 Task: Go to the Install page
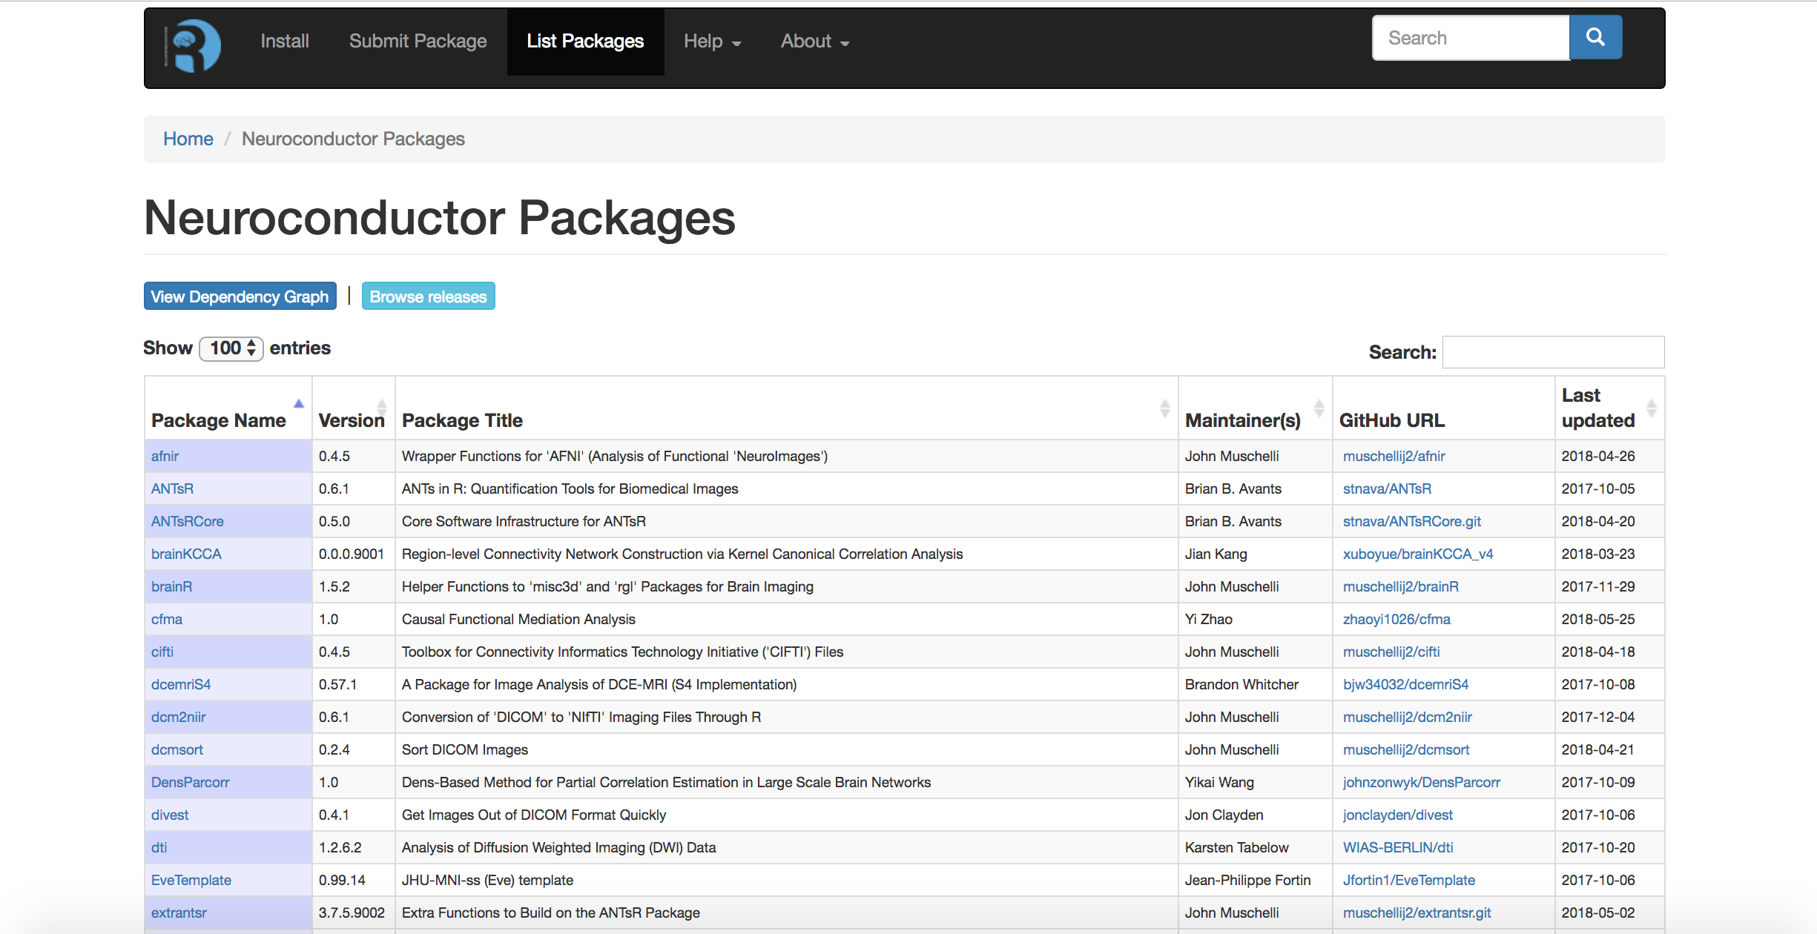click(285, 42)
